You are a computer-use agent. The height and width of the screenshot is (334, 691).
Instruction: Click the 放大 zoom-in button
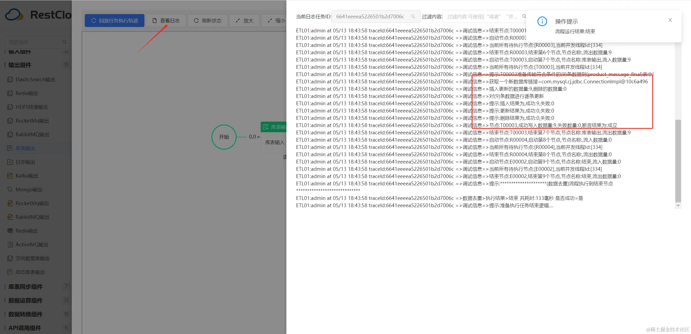click(244, 21)
